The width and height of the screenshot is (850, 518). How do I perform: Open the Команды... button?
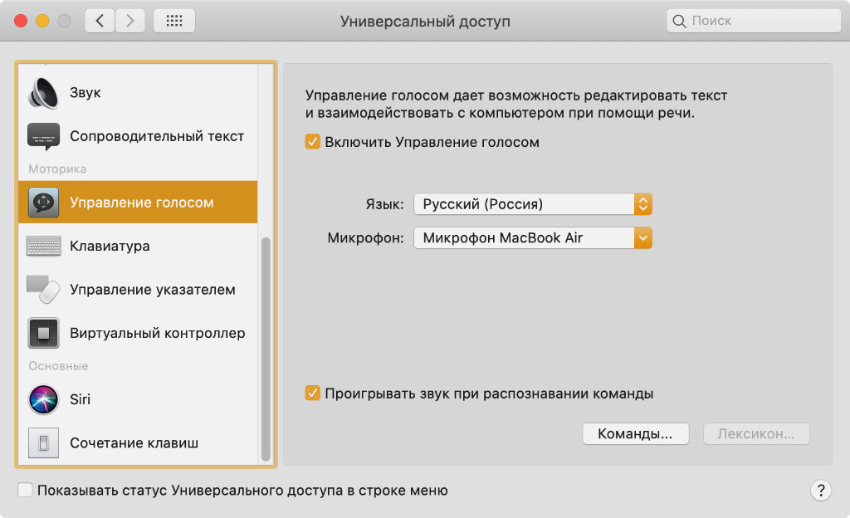point(636,433)
